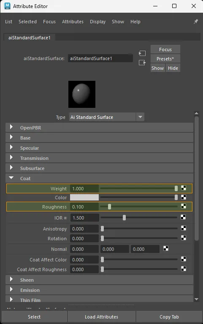Open map button for Coat Normal
203x324 pixels.
pyautogui.click(x=166, y=248)
